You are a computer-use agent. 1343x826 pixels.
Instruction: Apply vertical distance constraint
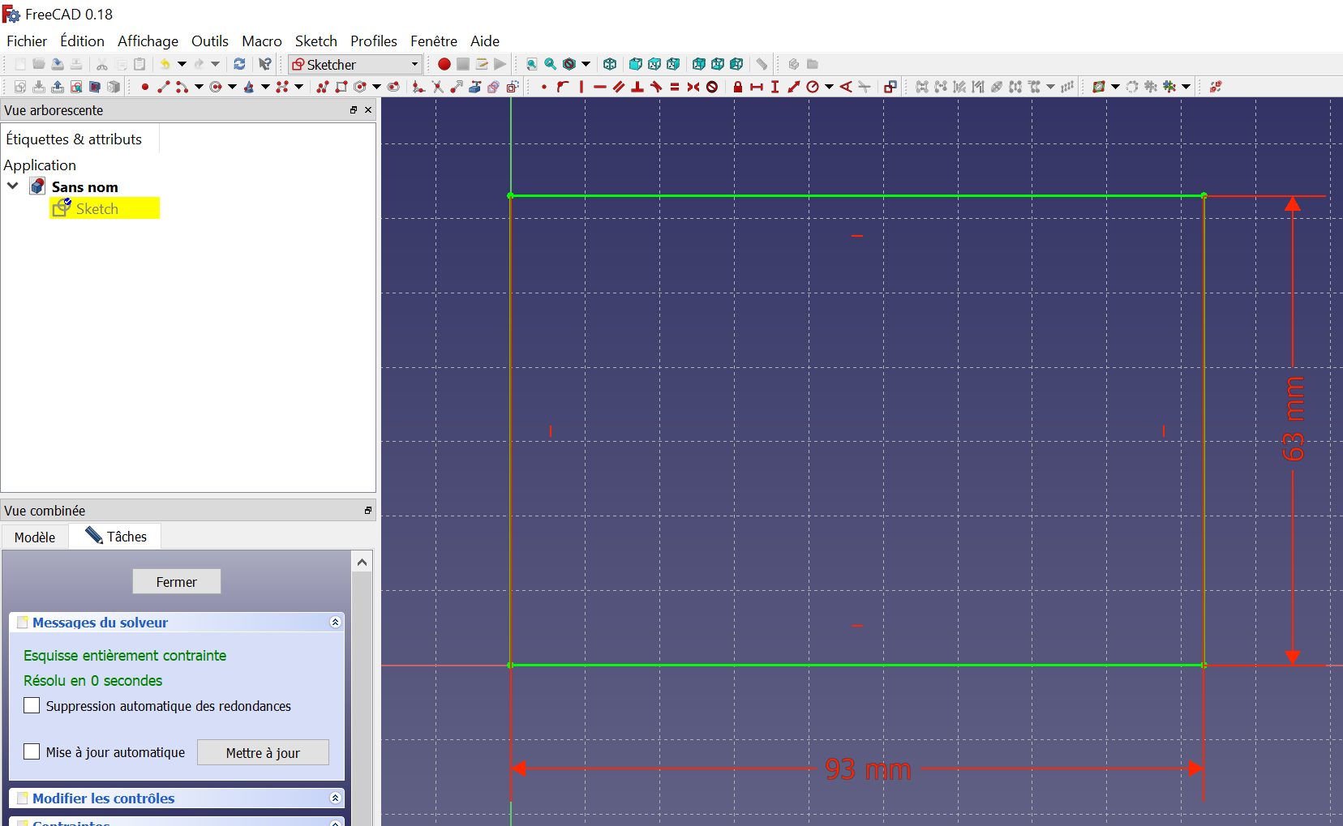pos(775,87)
